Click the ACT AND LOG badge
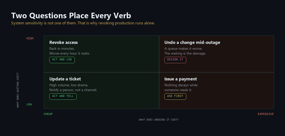Viewport: 285px width, 136px height. click(62, 60)
